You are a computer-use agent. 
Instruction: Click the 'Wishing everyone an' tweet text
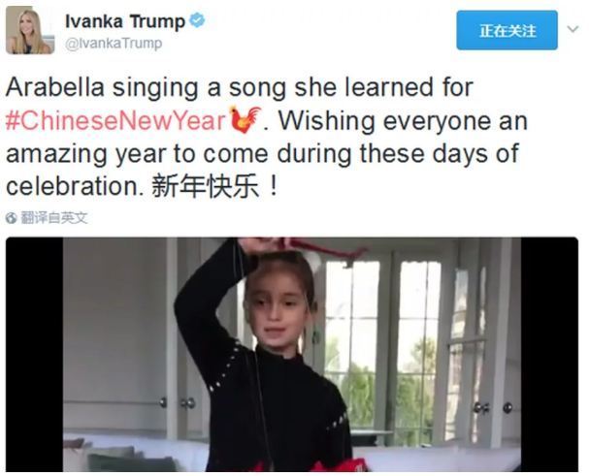click(x=403, y=121)
